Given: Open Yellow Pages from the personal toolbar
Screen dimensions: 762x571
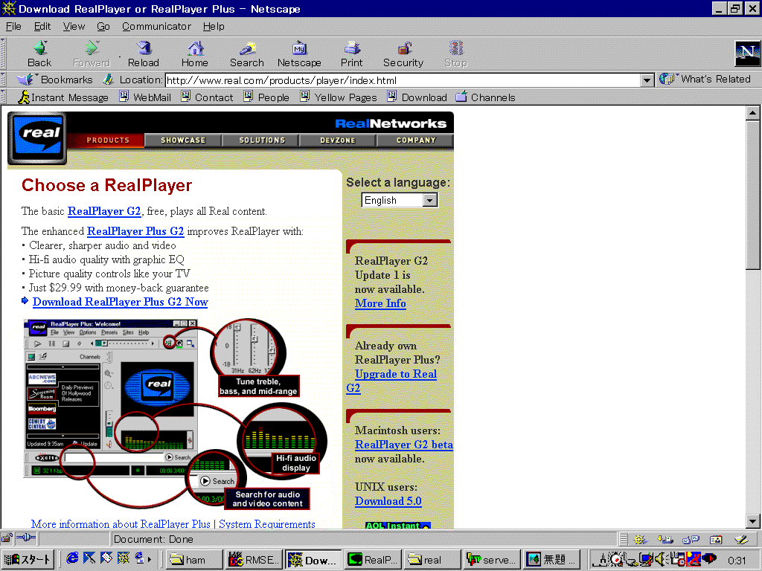Looking at the screenshot, I should click(x=339, y=97).
